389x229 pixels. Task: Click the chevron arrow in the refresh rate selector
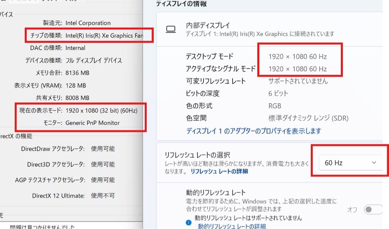click(375, 162)
